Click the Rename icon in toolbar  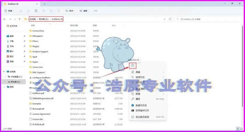click(x=43, y=11)
